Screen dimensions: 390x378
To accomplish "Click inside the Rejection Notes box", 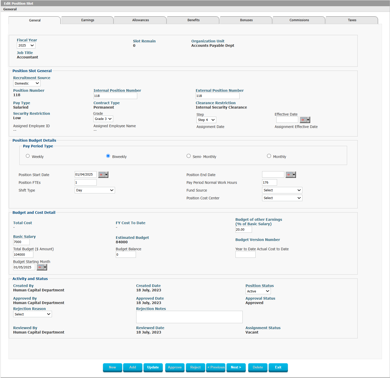I will click(189, 317).
